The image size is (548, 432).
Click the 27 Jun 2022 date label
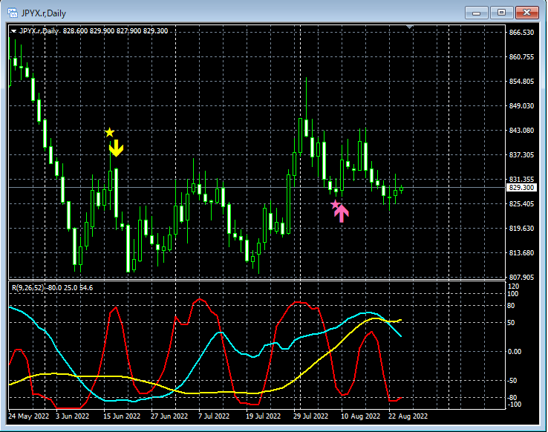click(x=169, y=416)
